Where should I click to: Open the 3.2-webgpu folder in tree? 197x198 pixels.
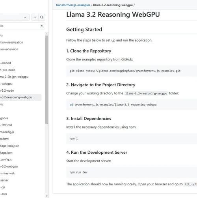click(9, 166)
